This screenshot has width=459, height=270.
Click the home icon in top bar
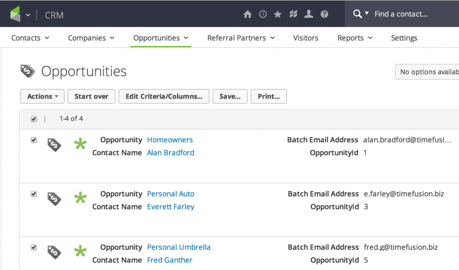[247, 14]
